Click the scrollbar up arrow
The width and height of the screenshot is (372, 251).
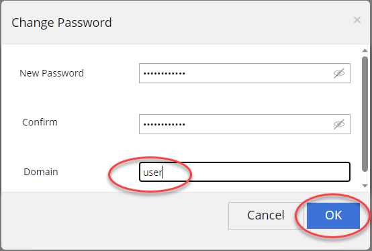tap(365, 50)
